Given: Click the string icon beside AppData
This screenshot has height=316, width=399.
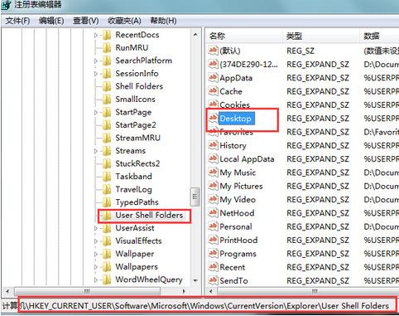Looking at the screenshot, I should click(x=213, y=78).
